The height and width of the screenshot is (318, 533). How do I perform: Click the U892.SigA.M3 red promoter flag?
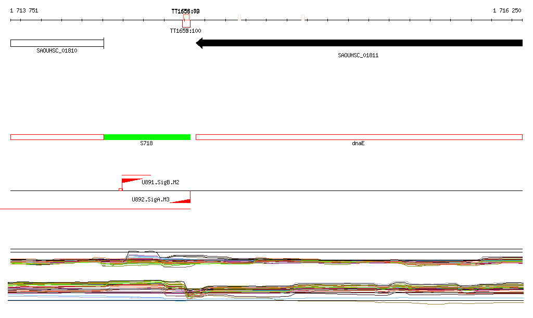click(181, 200)
